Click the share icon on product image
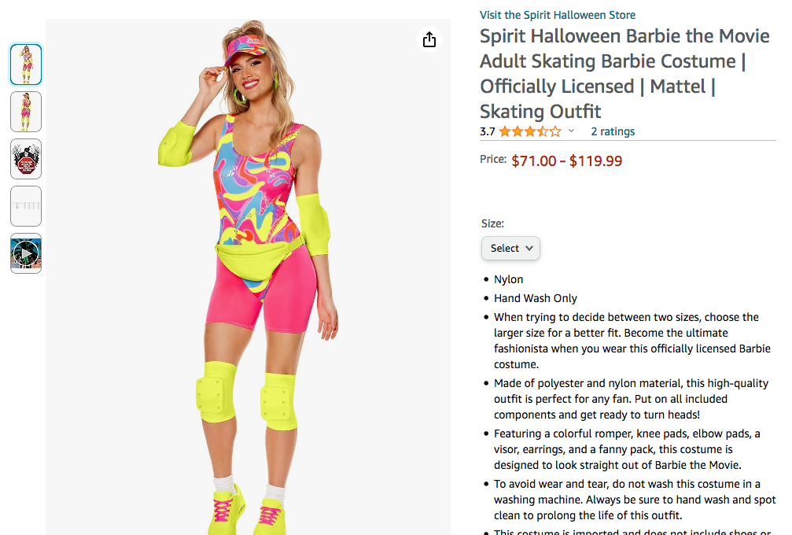Image resolution: width=792 pixels, height=535 pixels. (429, 39)
